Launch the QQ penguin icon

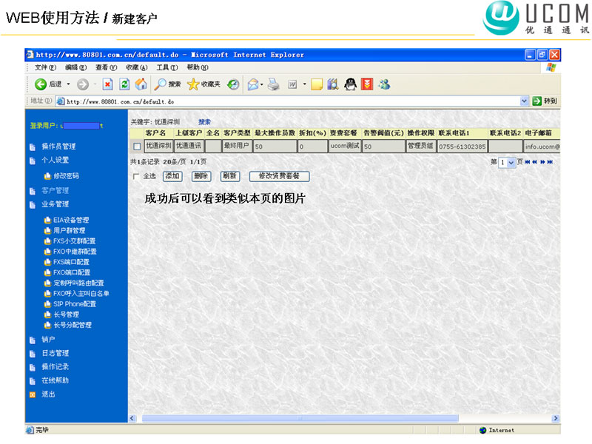tap(350, 84)
